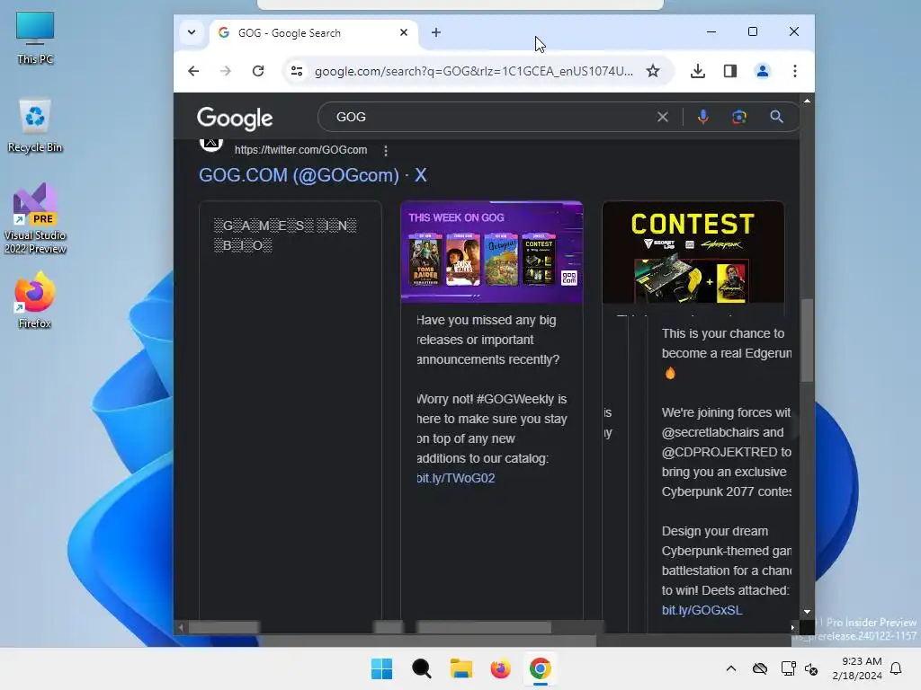The width and height of the screenshot is (921, 690).
Task: Open the notifications bell
Action: 896,668
